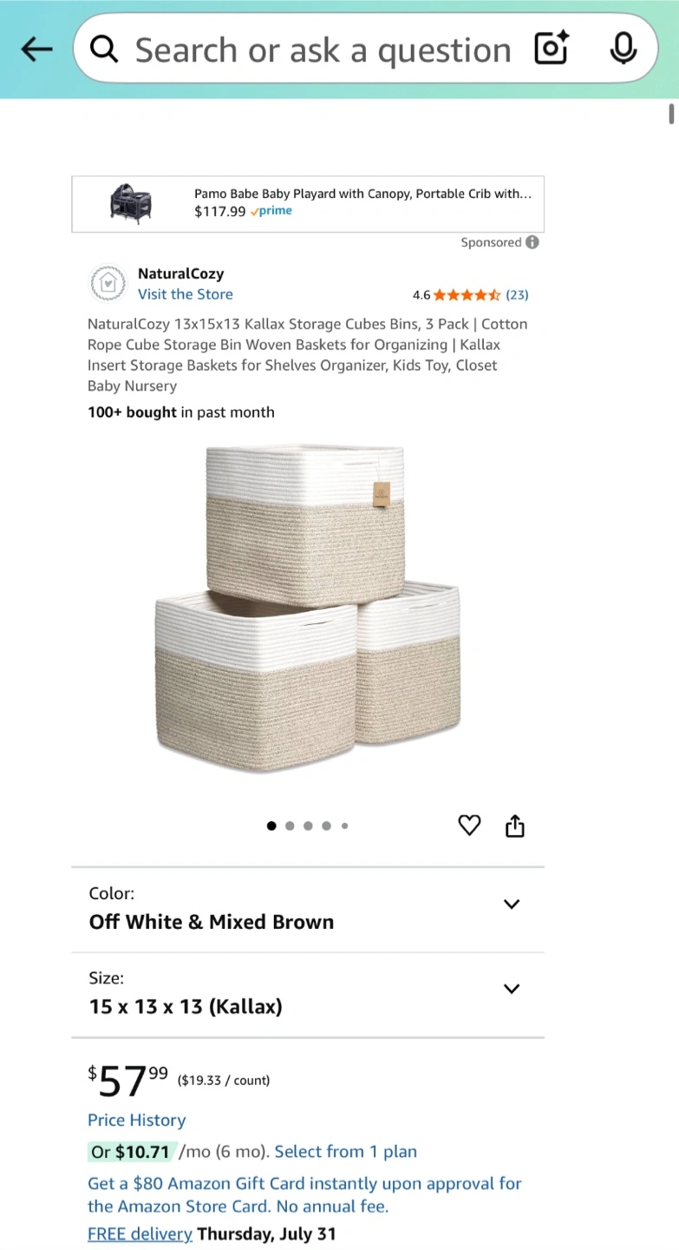Open the 4.6 star rating reviews
Viewport: 679px width, 1250px height.
pos(470,295)
